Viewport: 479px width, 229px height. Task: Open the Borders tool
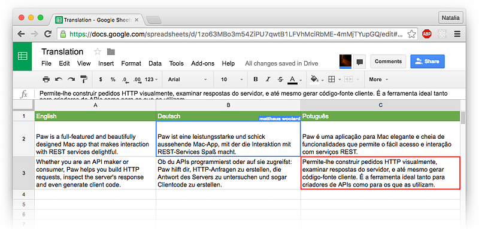pyautogui.click(x=332, y=80)
